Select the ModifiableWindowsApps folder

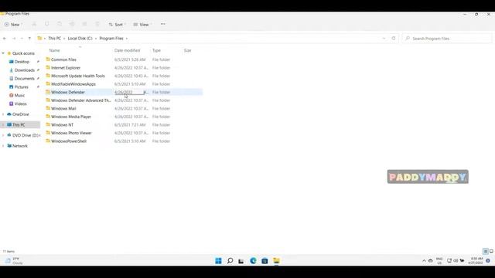click(73, 84)
